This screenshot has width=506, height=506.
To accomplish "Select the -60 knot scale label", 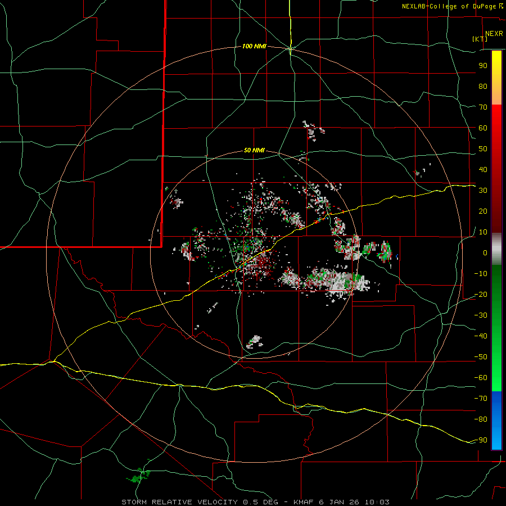I will tap(481, 378).
